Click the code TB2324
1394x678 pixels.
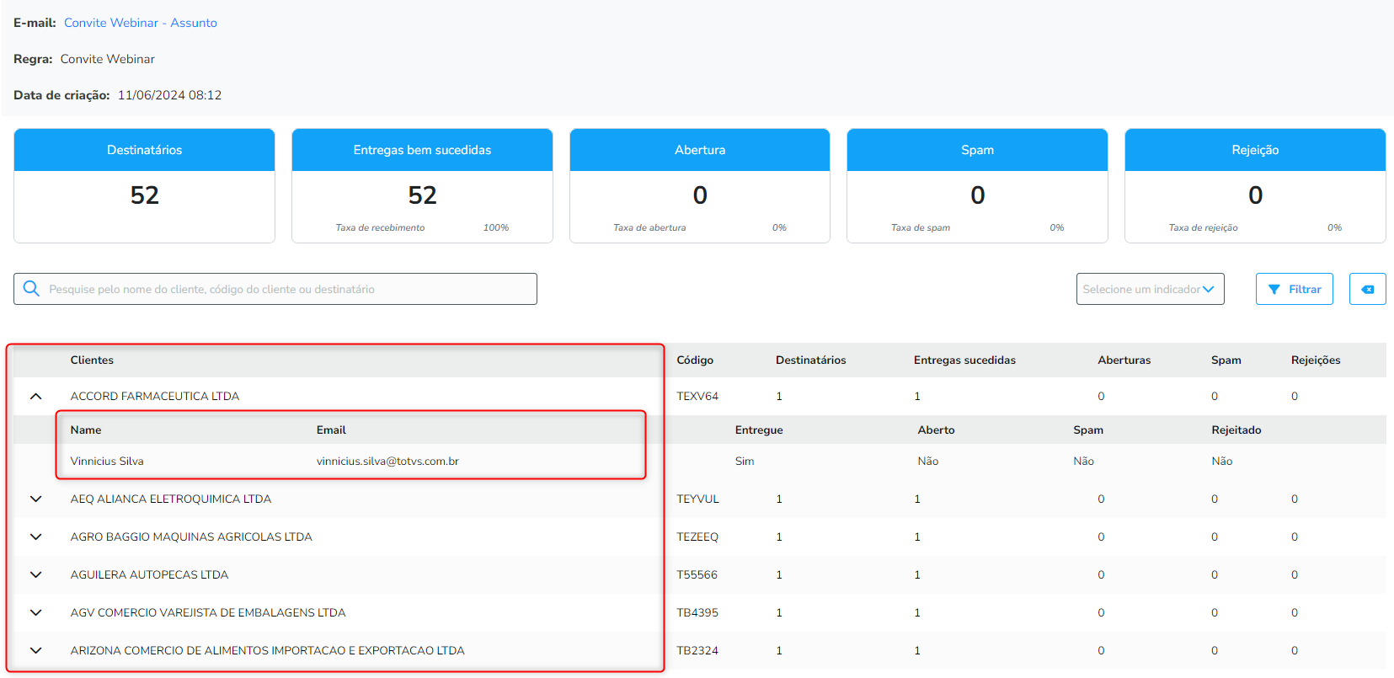pos(697,650)
